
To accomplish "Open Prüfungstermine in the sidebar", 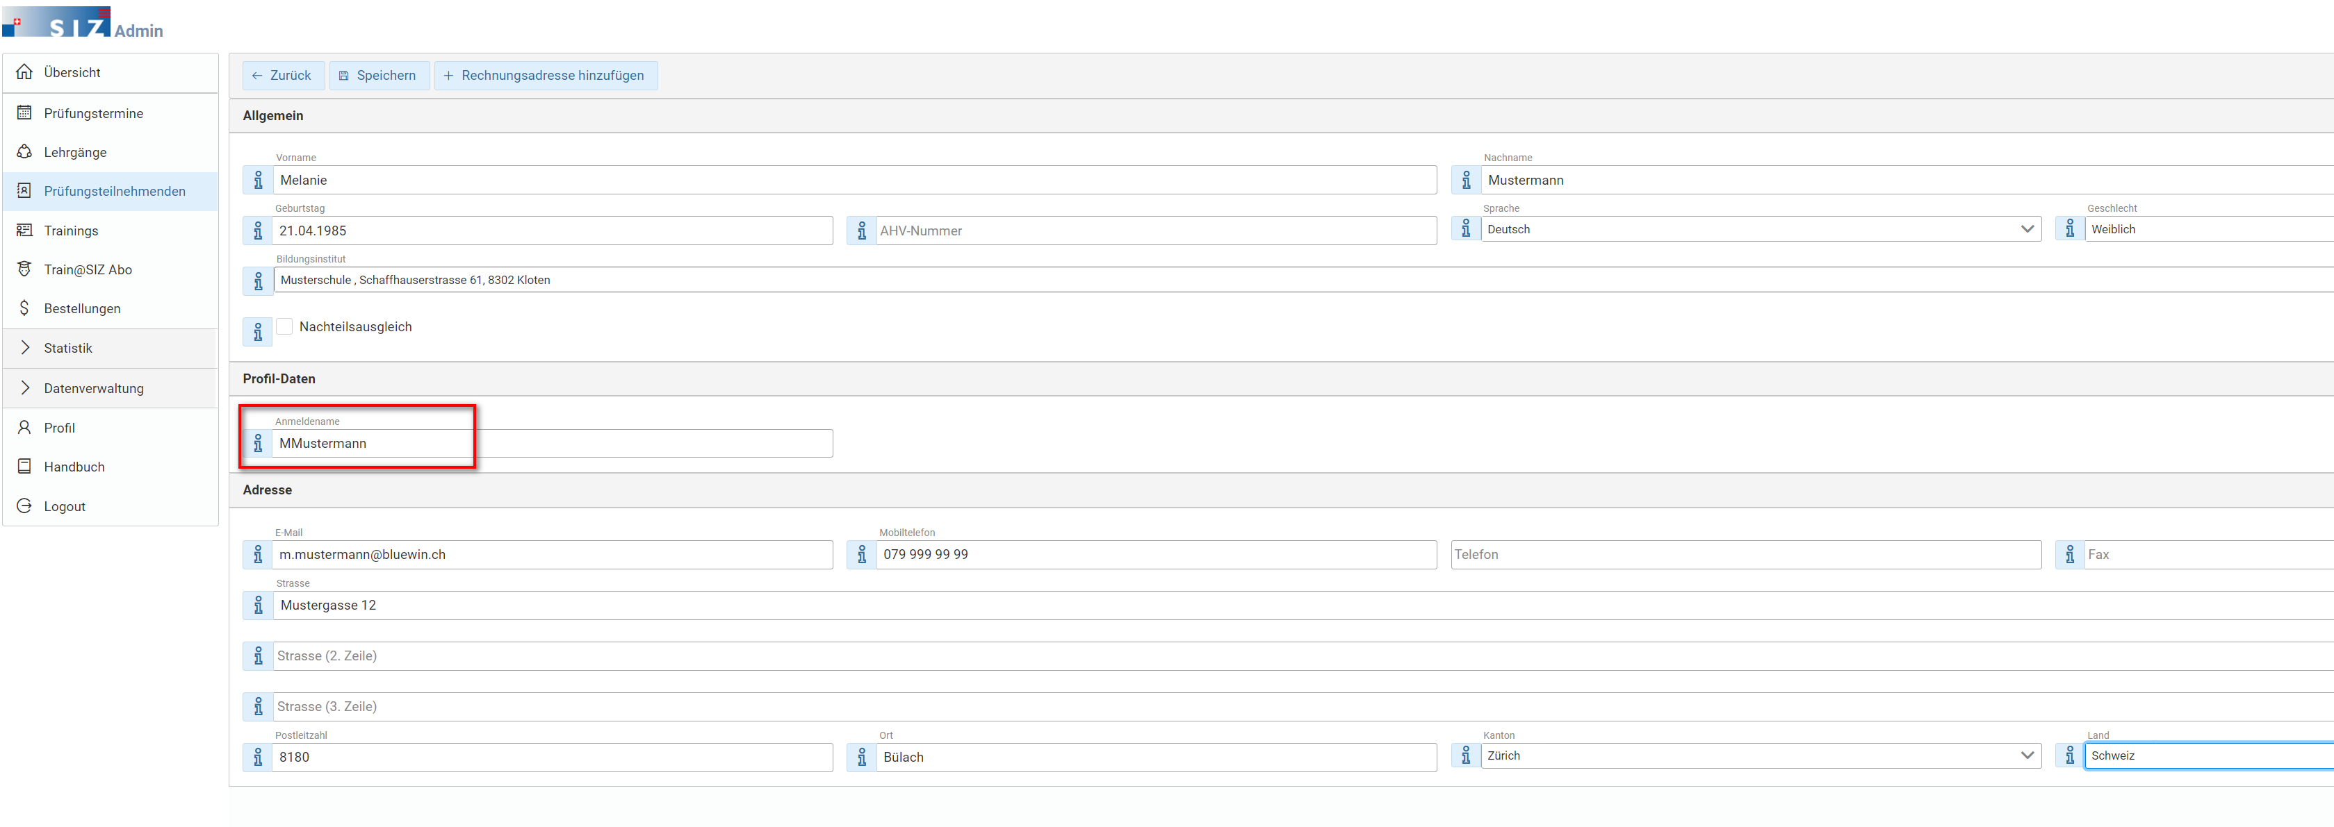I will 111,113.
